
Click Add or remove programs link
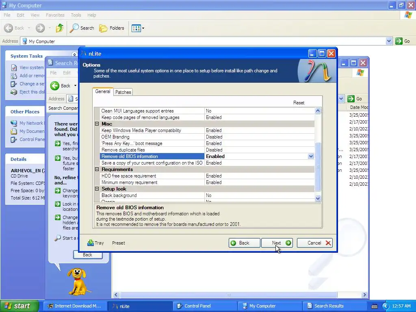pos(28,76)
